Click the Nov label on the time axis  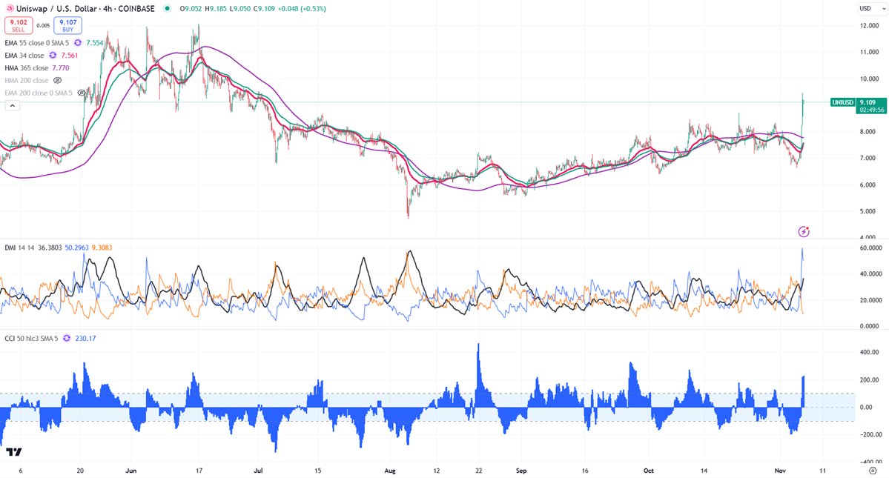[780, 471]
